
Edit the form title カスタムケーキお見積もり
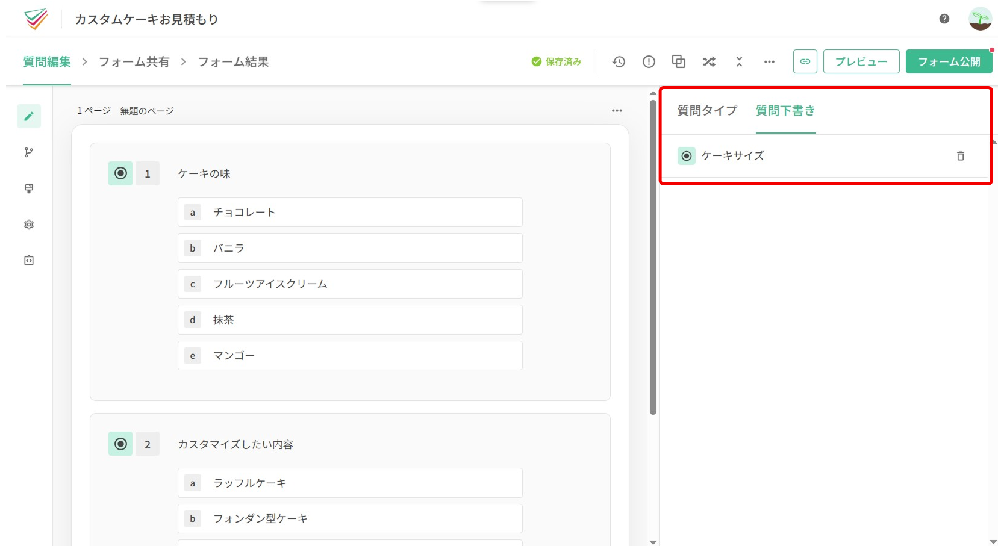146,19
